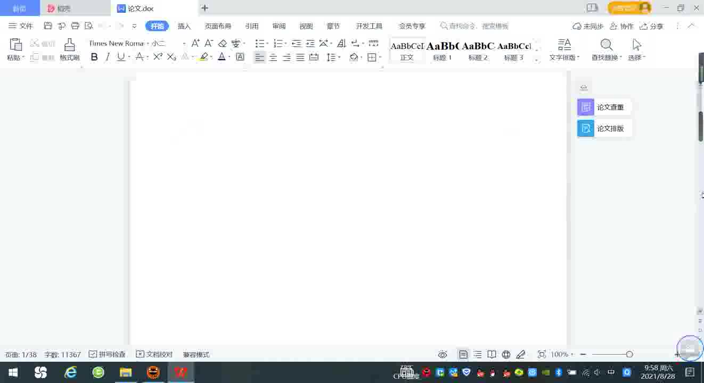The image size is (704, 383).
Task: Switch to reading layout view
Action: [x=492, y=354]
